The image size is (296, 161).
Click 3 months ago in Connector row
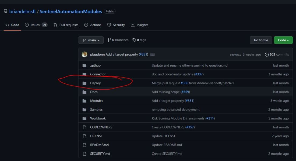(279, 74)
